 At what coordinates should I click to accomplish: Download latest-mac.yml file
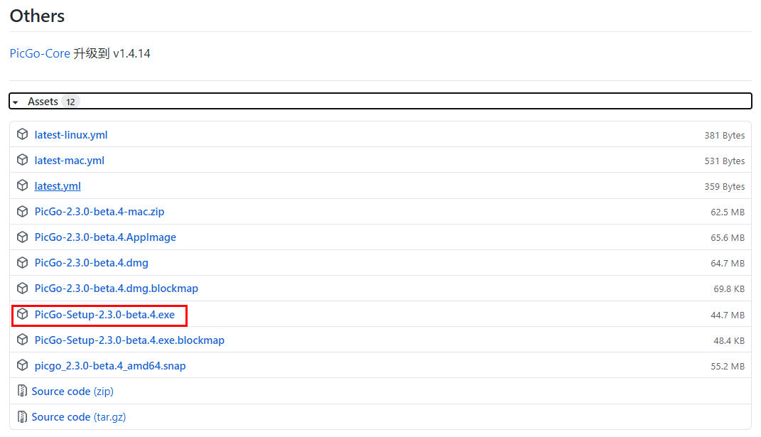(x=70, y=161)
